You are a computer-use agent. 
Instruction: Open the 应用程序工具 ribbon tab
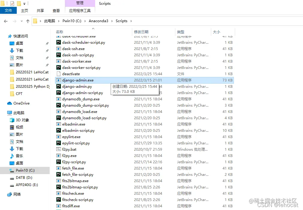80,10
